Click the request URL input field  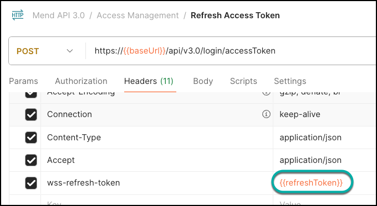pos(231,51)
